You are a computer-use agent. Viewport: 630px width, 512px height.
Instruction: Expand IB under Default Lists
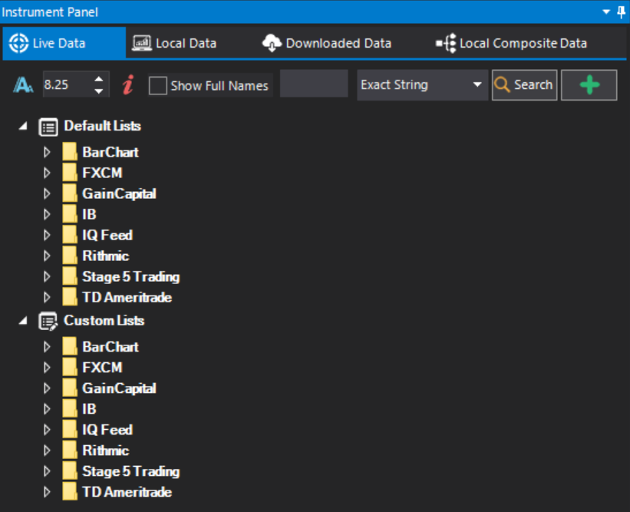tap(47, 214)
